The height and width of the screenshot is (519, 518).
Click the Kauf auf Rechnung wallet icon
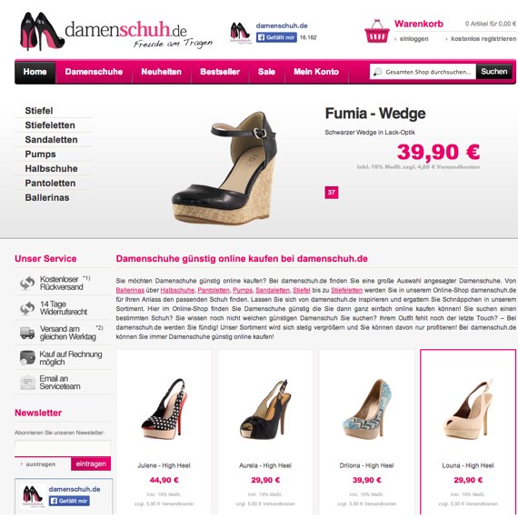click(x=27, y=357)
